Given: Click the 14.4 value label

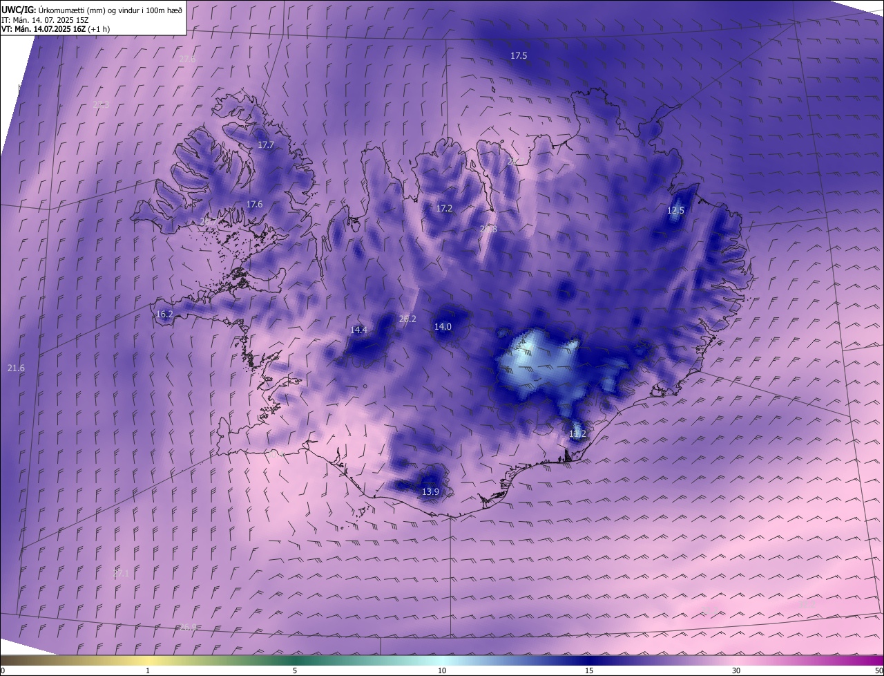Looking at the screenshot, I should point(358,330).
